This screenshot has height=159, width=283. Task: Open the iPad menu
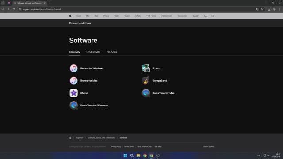[96, 16]
